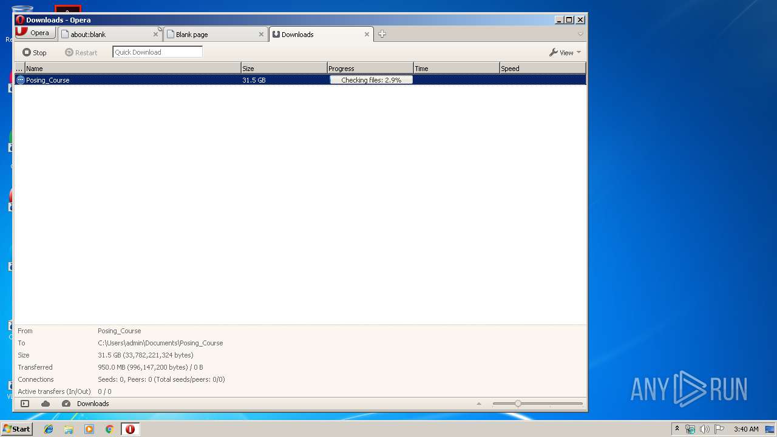Close the about:blank tab
Image resolution: width=777 pixels, height=437 pixels.
coord(155,35)
